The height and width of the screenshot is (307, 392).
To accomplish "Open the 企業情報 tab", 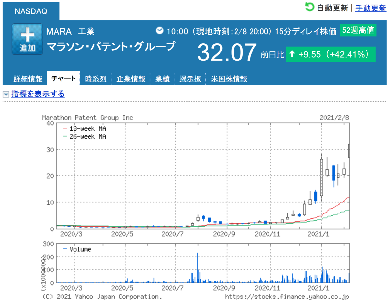I will (x=131, y=79).
